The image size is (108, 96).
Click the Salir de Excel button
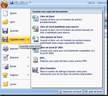tap(94, 92)
